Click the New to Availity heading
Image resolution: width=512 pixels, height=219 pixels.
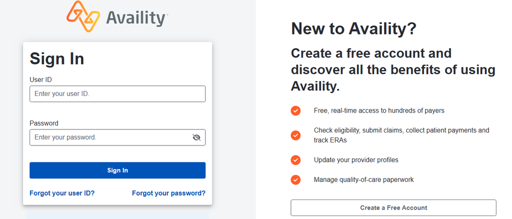(353, 28)
